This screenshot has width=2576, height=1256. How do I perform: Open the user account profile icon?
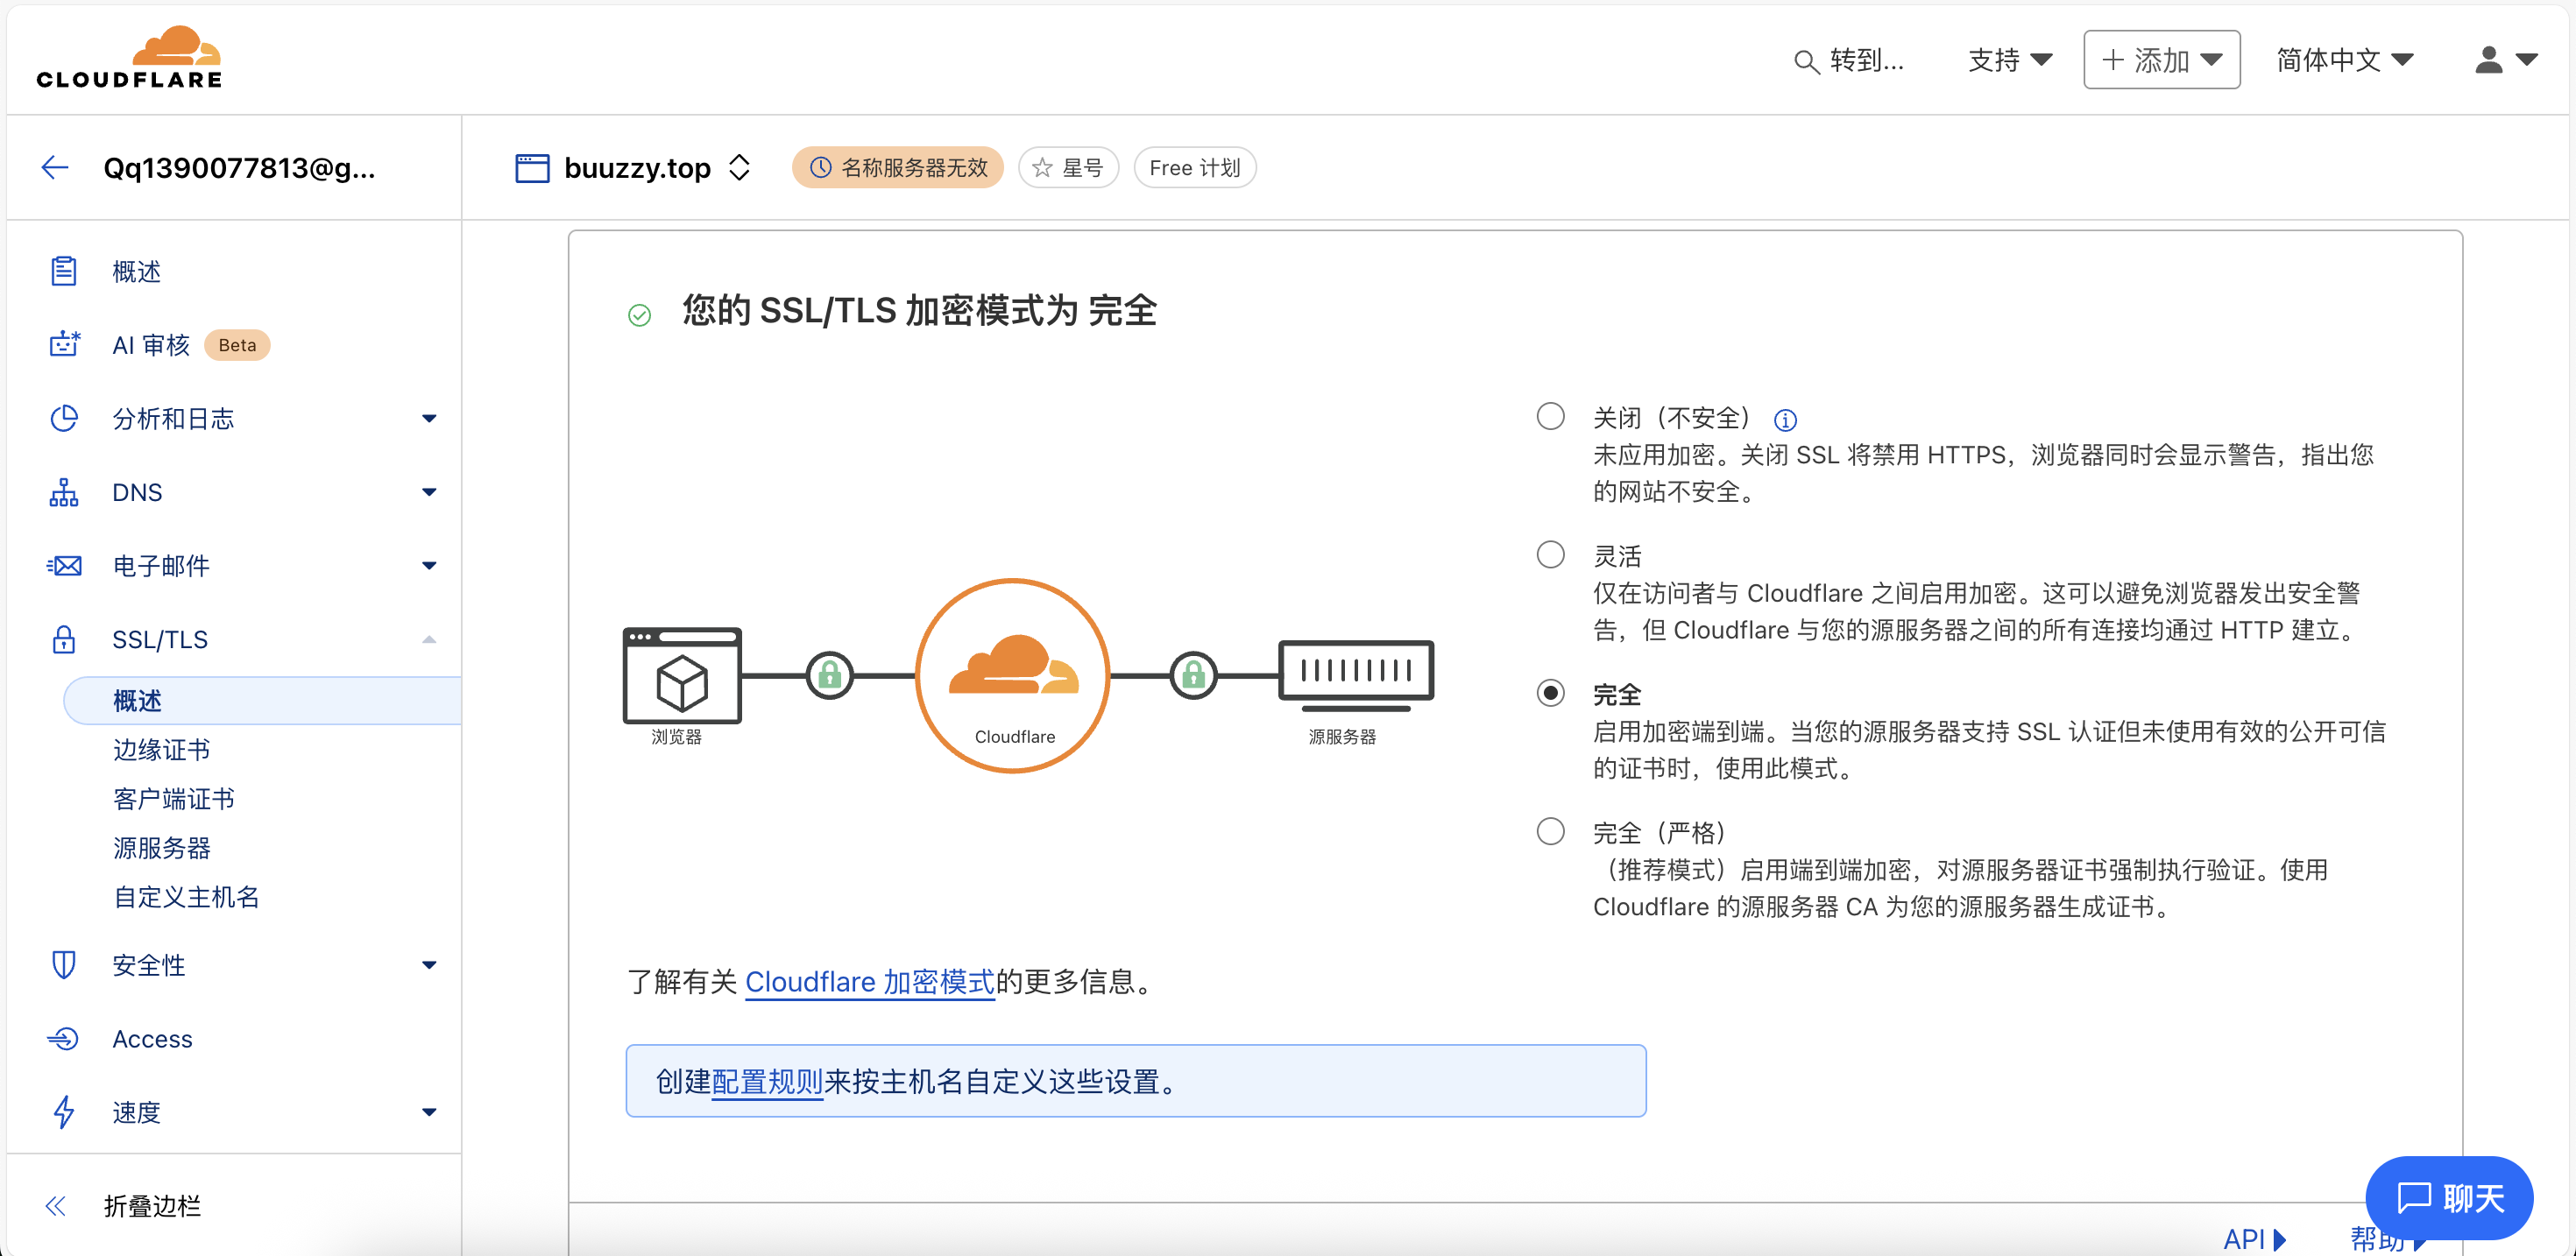2488,60
